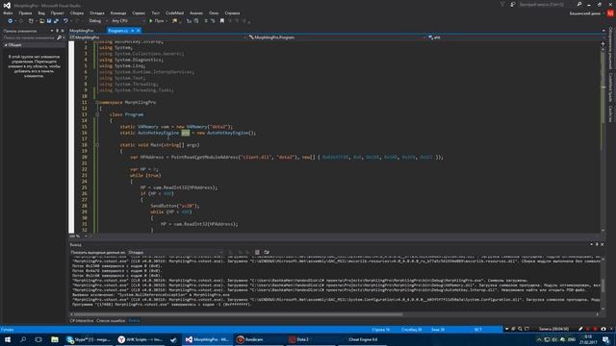Click the Save All toolbar icon

(56, 21)
